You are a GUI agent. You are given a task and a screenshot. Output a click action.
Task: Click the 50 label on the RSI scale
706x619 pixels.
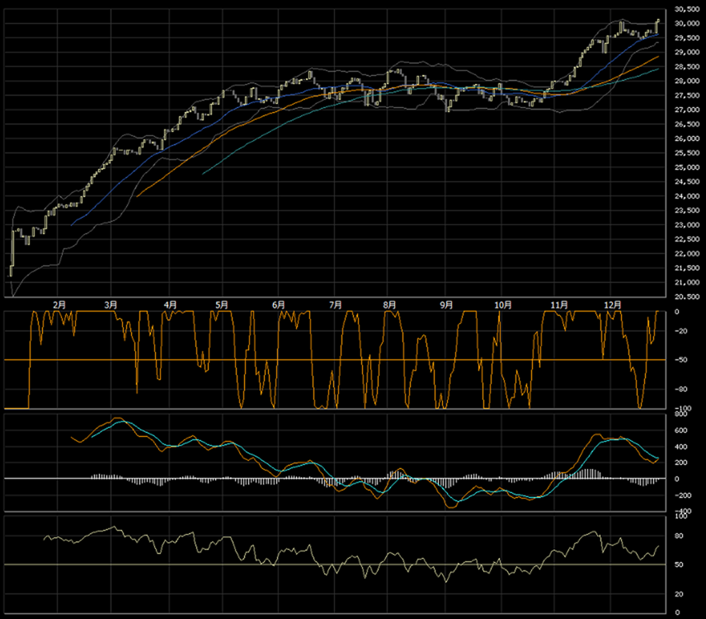pos(679,565)
